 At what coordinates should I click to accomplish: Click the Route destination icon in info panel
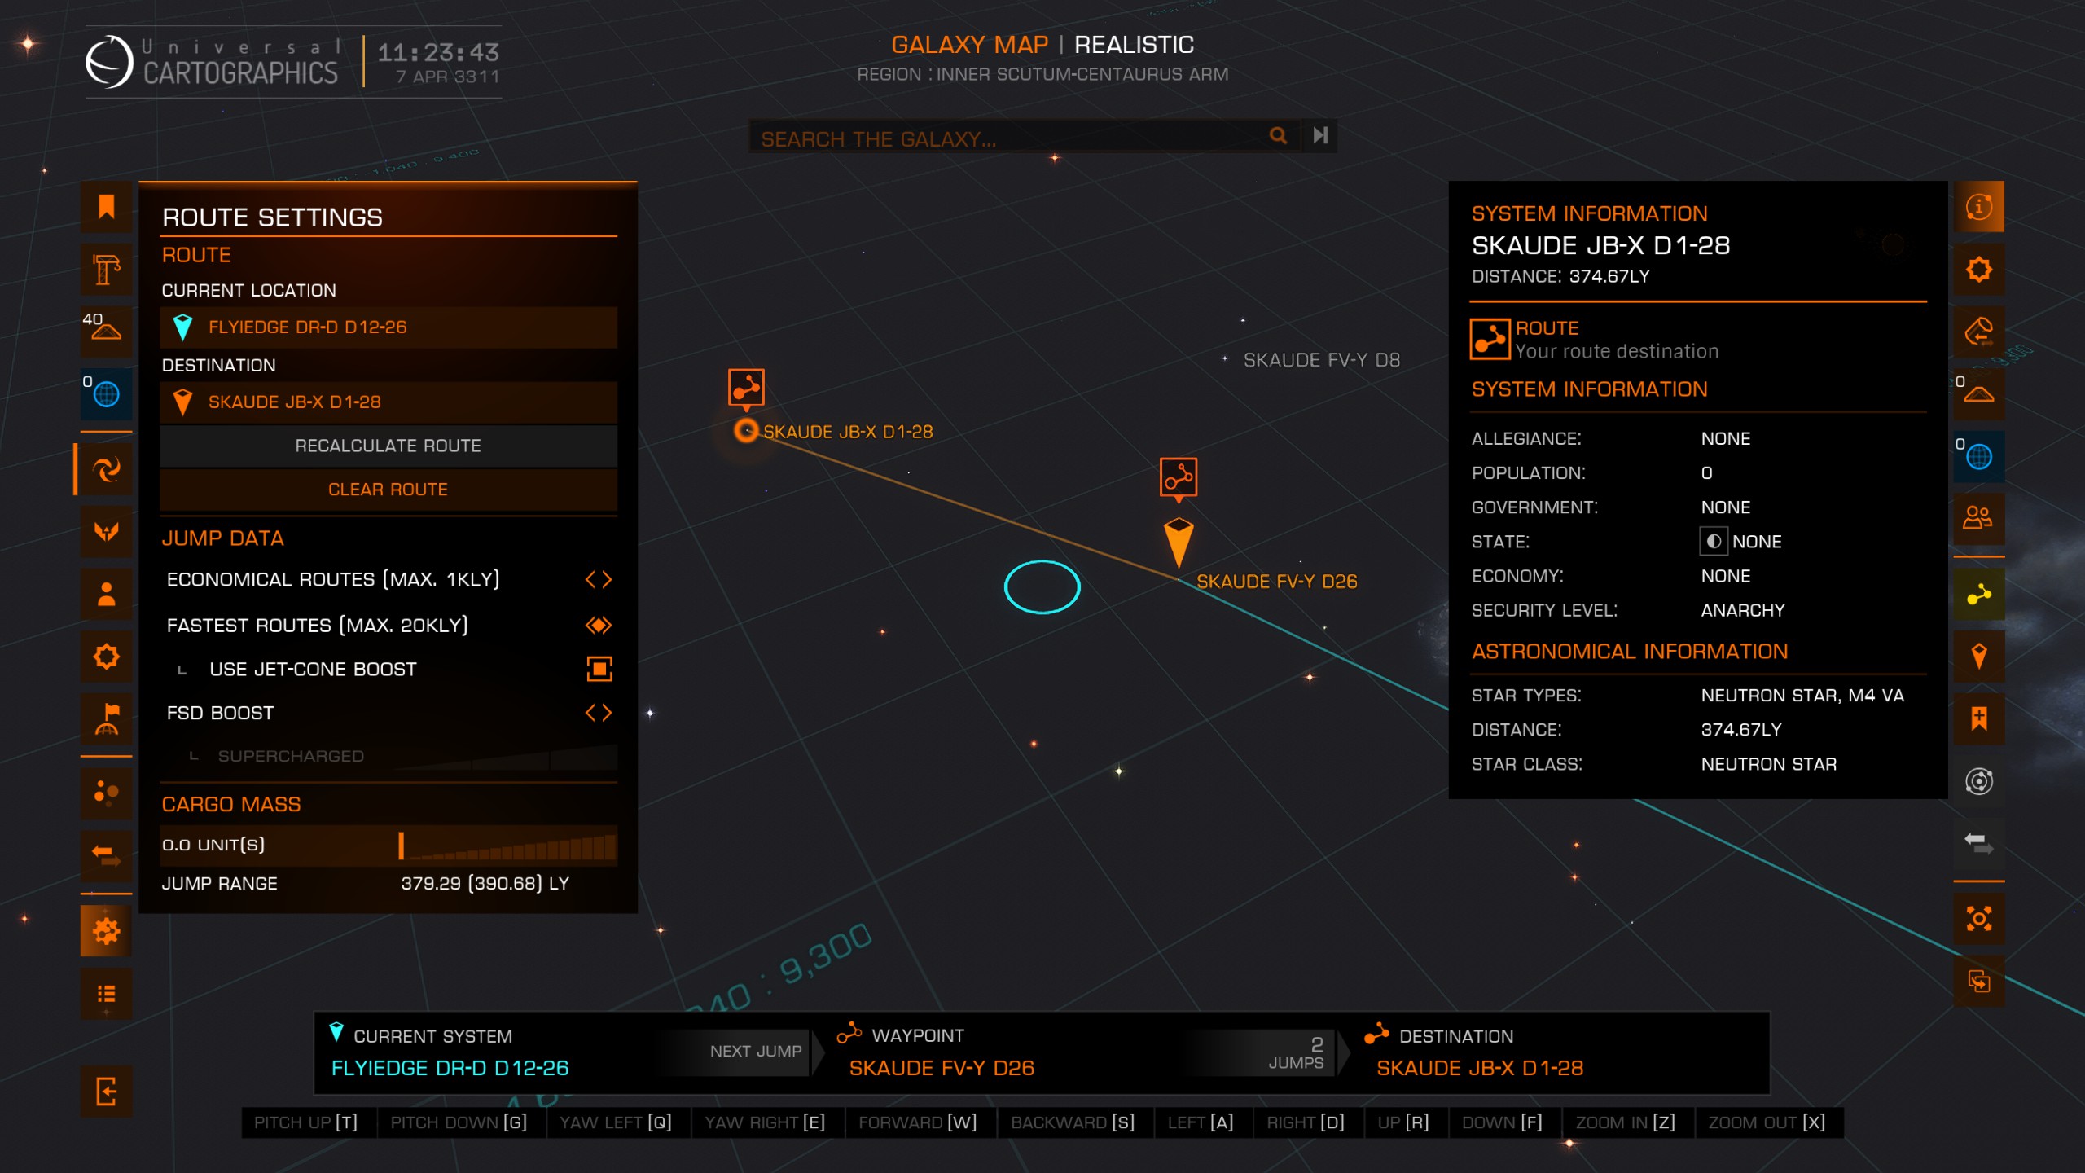tap(1490, 339)
